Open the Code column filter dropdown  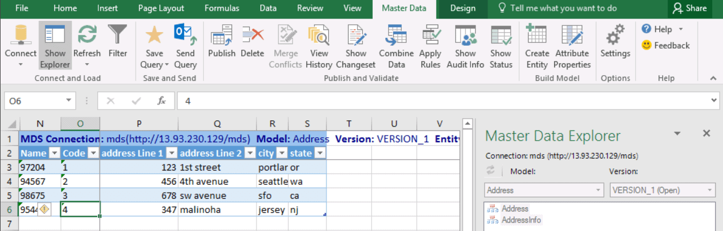pos(93,153)
